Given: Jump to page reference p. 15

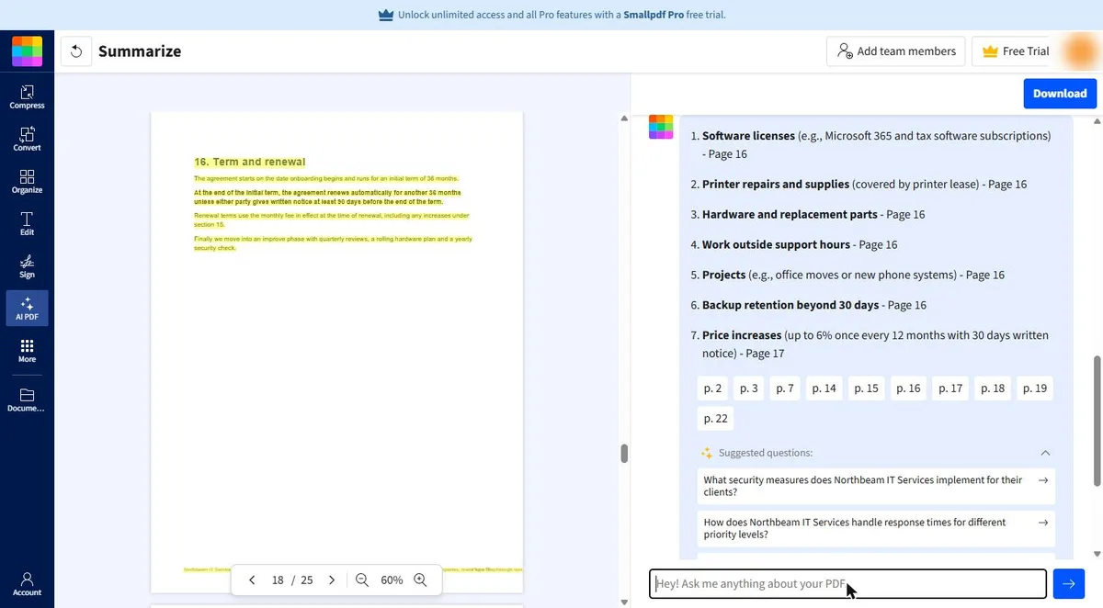Looking at the screenshot, I should tap(867, 388).
